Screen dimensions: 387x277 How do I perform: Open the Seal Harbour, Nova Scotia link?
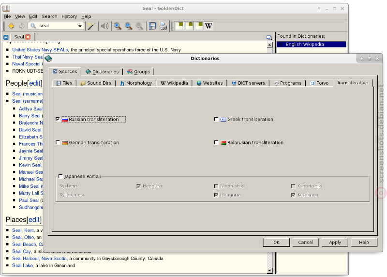(40, 259)
